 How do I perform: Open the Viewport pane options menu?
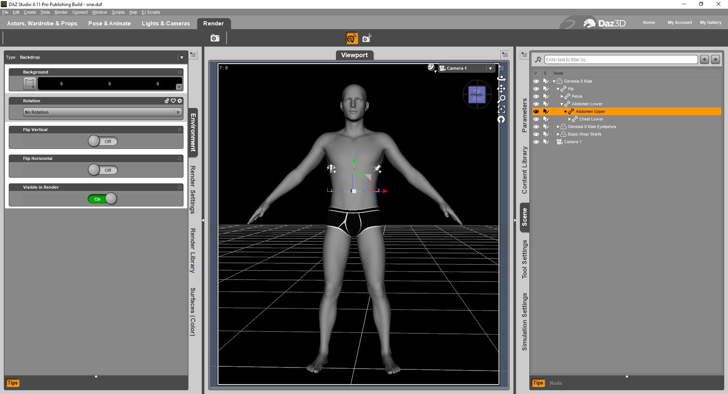(505, 55)
